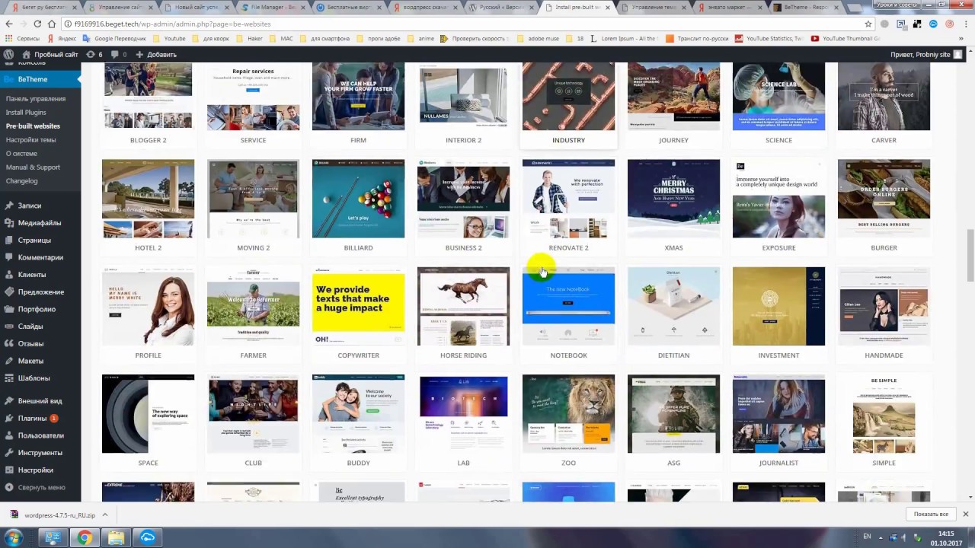Open the file explorer taskbar icon
The height and width of the screenshot is (548, 975).
click(116, 537)
